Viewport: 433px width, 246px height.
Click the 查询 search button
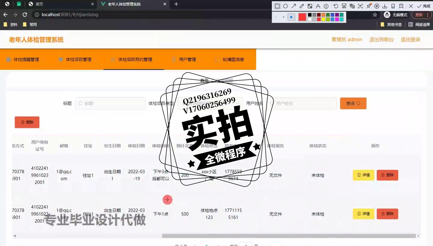click(353, 103)
